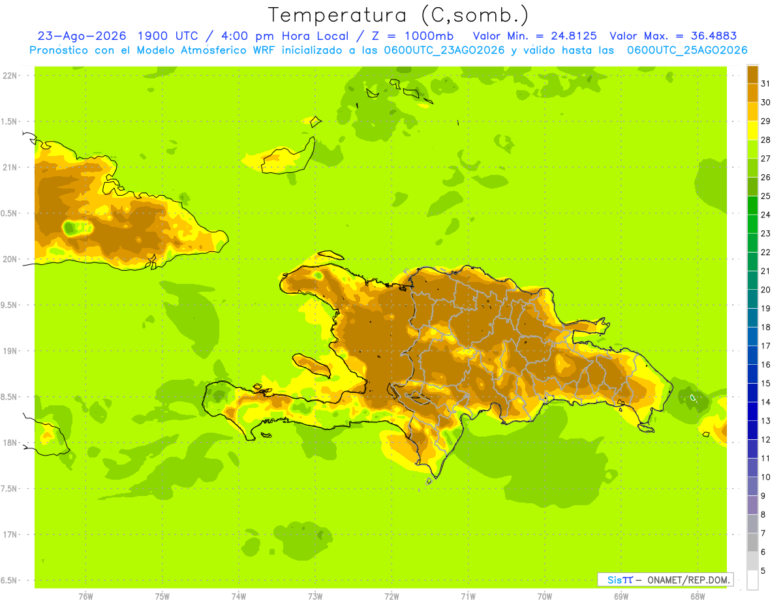The image size is (783, 605).
Task: Click 'Valor Min. = 24.8125' text
Action: [x=536, y=36]
